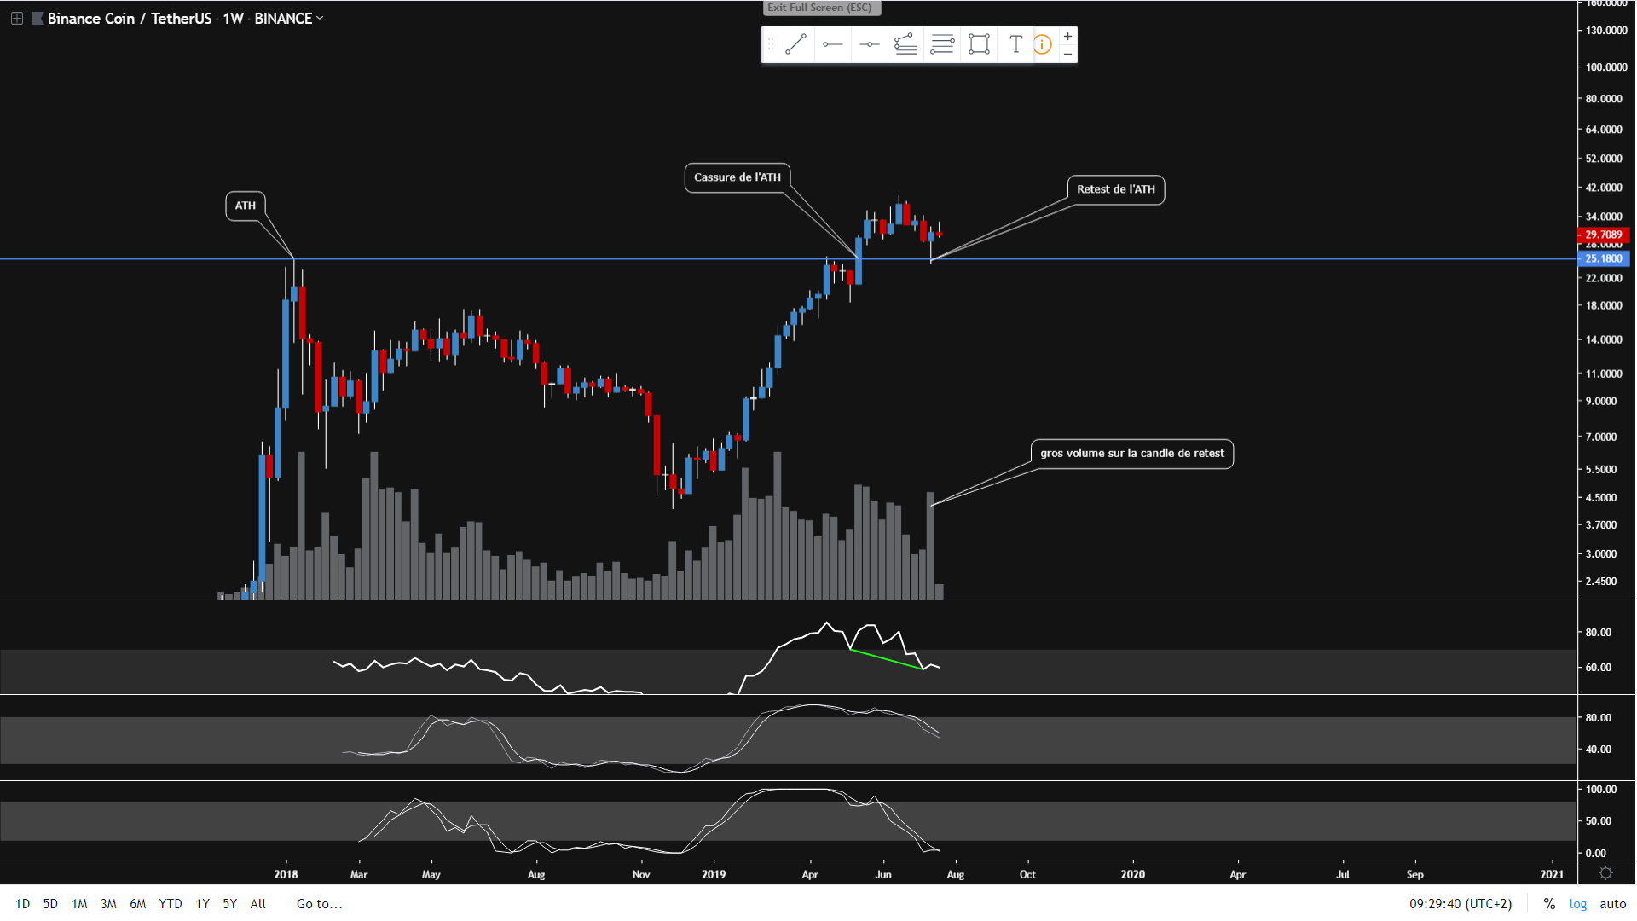This screenshot has height=921, width=1637.
Task: Select the Text annotation tool
Action: (1015, 44)
